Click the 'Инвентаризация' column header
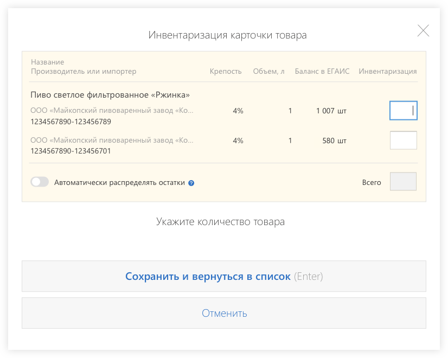 click(388, 72)
